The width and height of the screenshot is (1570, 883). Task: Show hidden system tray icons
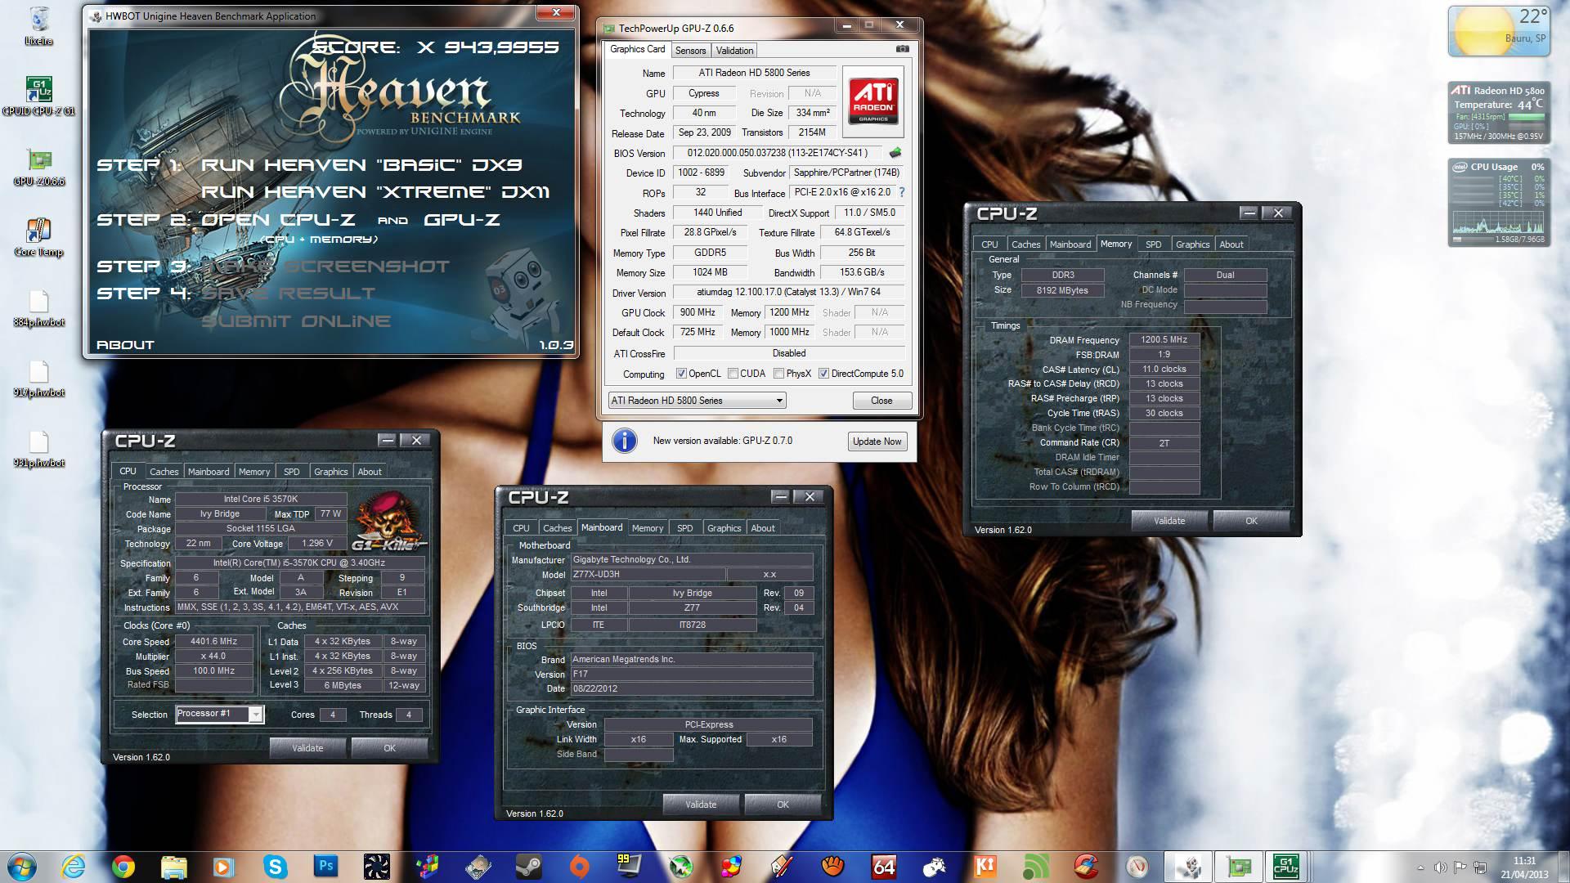click(1420, 867)
